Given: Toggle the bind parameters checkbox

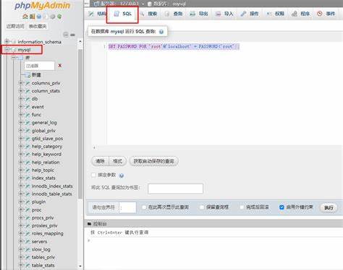Looking at the screenshot, I should (x=93, y=175).
